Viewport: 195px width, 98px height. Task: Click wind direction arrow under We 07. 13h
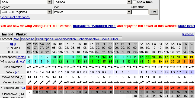click(29, 67)
